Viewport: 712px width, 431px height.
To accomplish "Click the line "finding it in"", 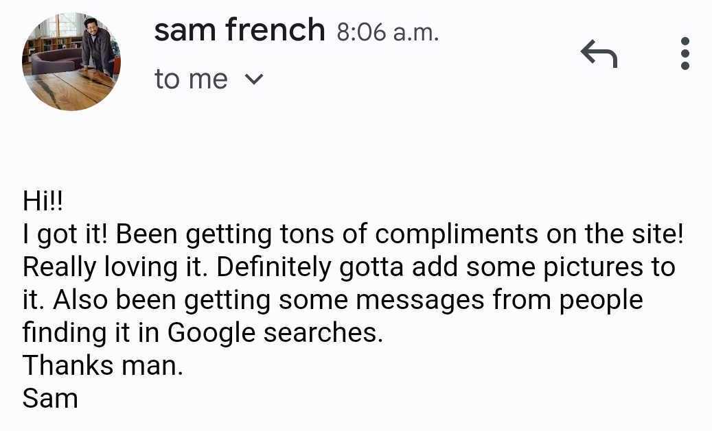I will [x=92, y=332].
